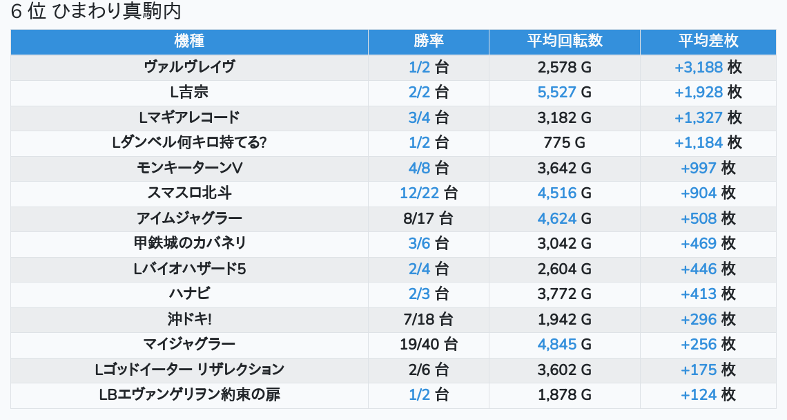Click the 平均回転数 column header
The width and height of the screenshot is (787, 420).
pyautogui.click(x=564, y=41)
